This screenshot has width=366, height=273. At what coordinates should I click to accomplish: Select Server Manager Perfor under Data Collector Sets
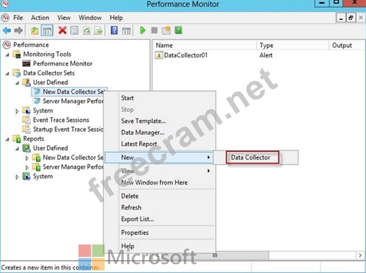73,101
